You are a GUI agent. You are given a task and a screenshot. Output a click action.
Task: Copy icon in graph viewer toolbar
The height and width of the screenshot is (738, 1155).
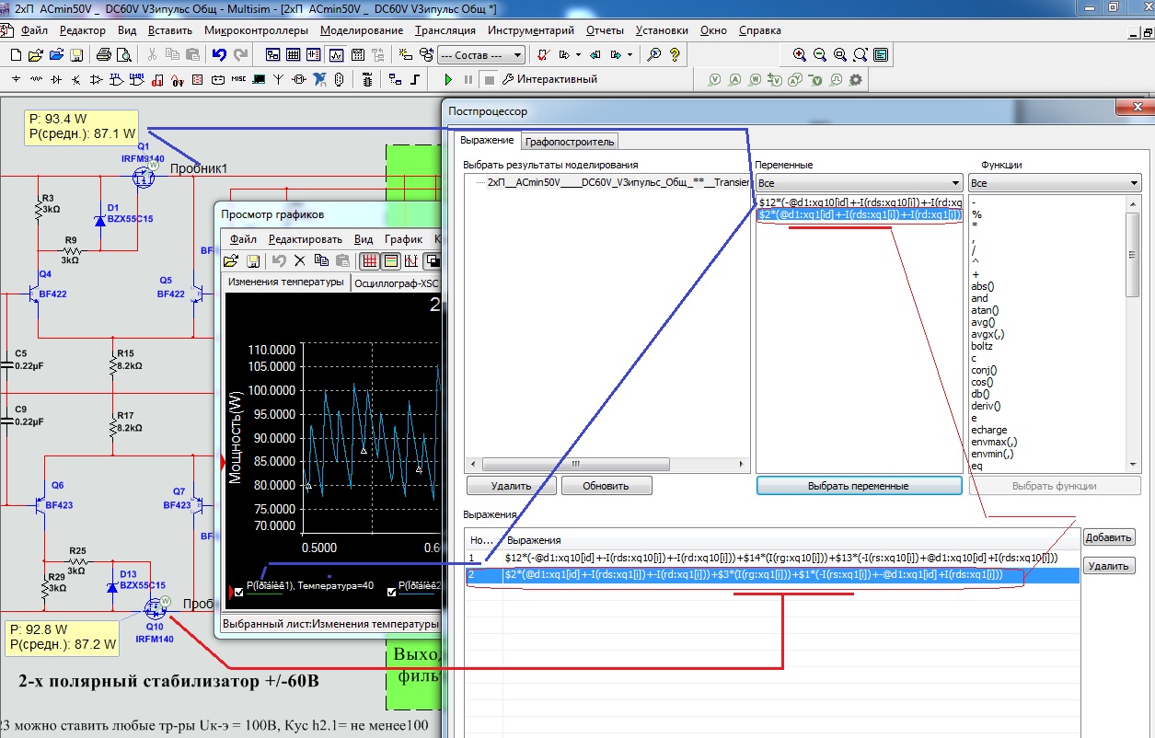[320, 261]
